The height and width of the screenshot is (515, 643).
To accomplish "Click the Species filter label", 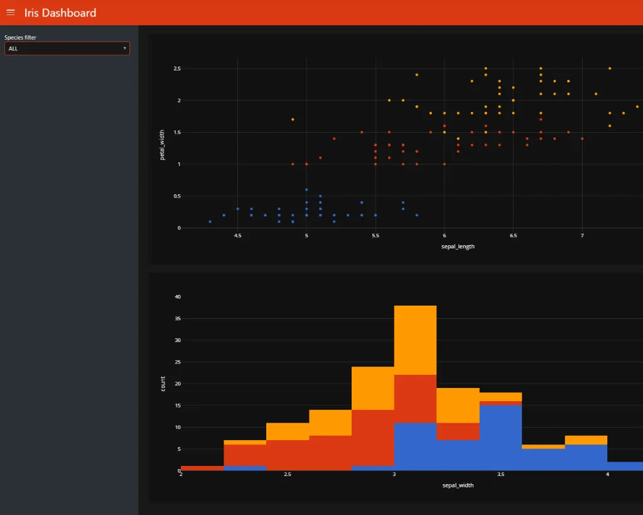I will coord(20,38).
